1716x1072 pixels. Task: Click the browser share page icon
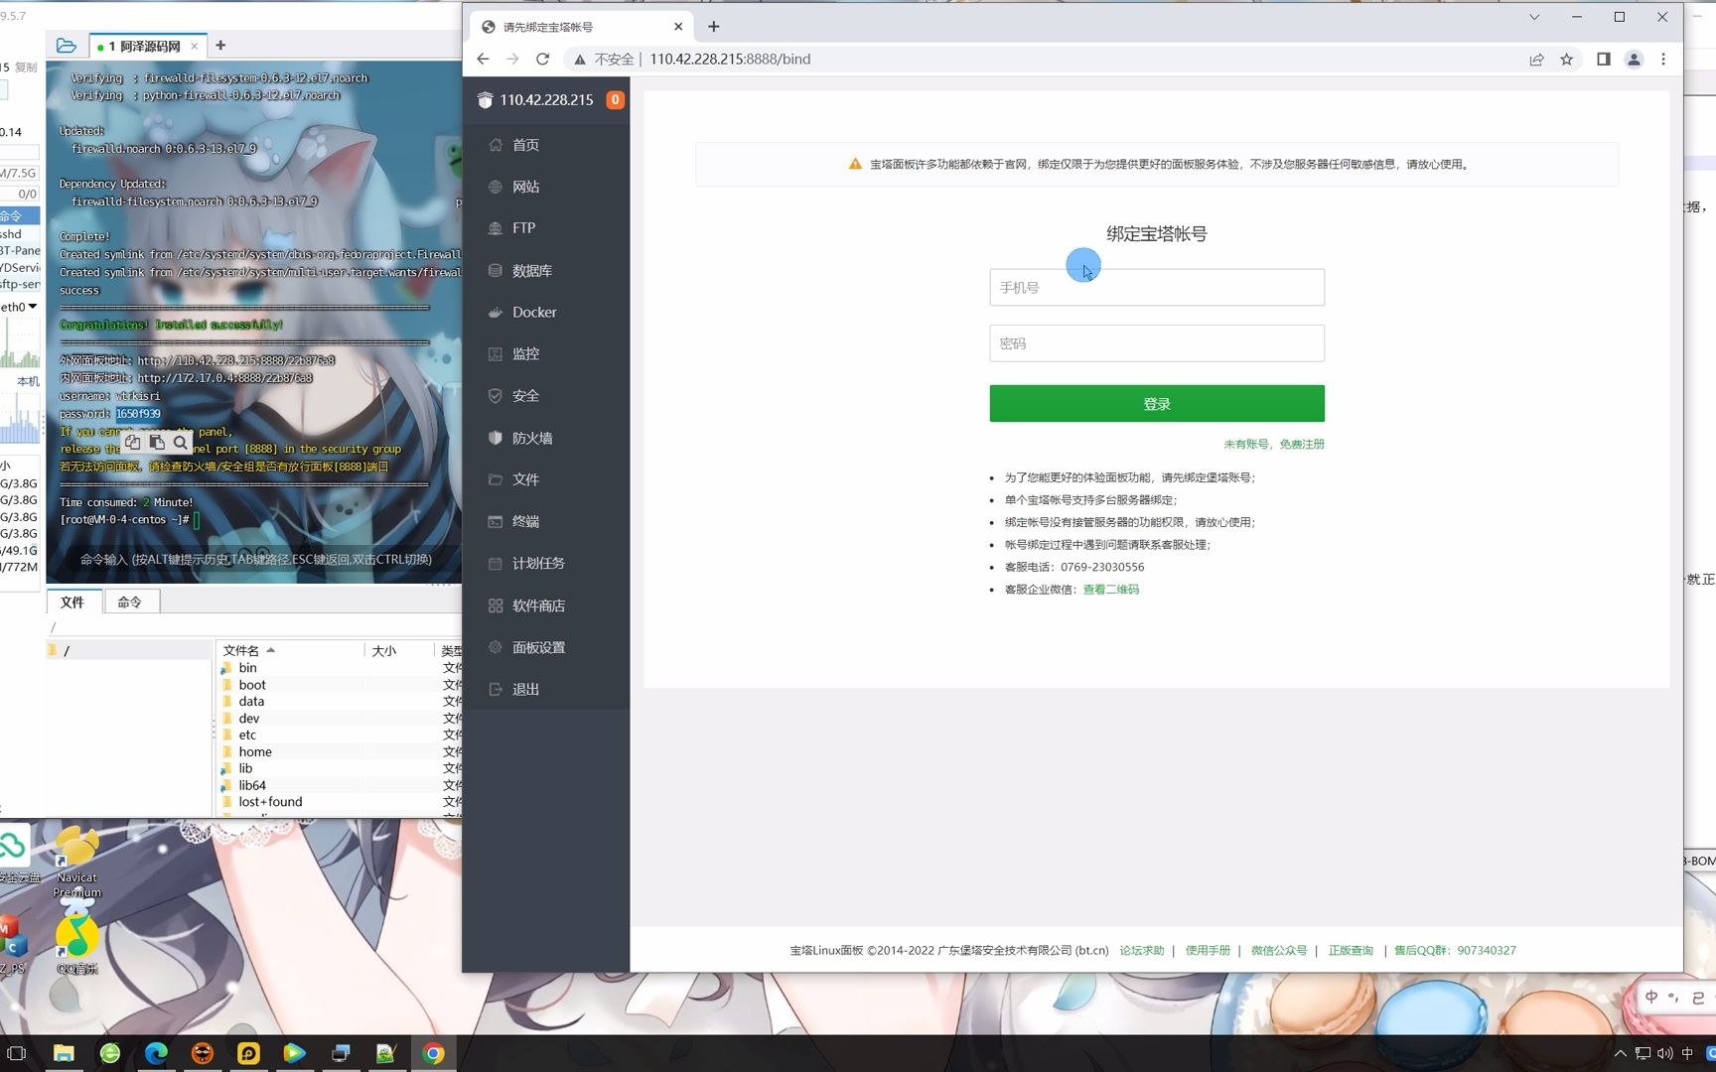1536,60
